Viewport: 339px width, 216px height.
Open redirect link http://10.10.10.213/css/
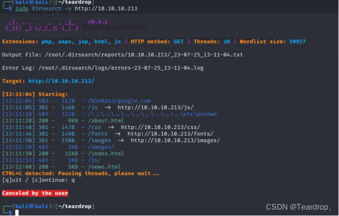[x=160, y=127]
